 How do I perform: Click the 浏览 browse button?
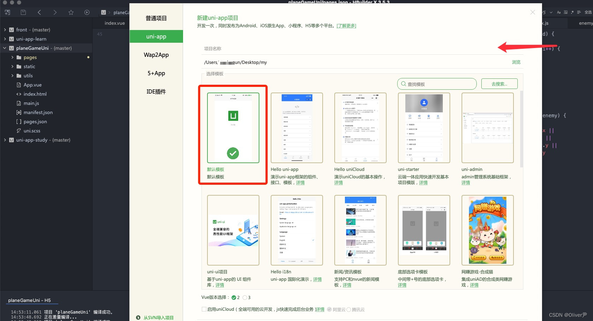516,62
